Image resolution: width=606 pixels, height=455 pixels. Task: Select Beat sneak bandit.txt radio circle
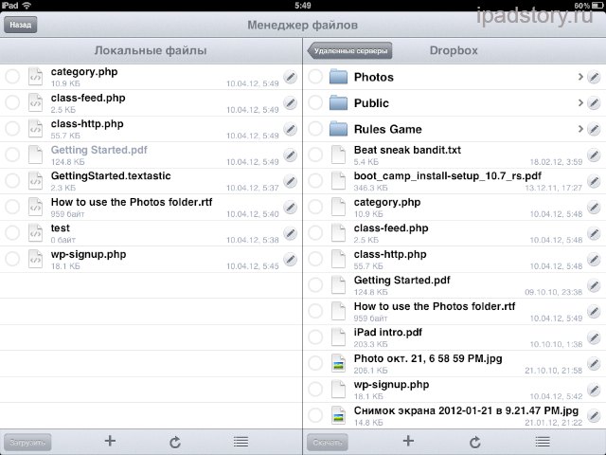[x=315, y=155]
